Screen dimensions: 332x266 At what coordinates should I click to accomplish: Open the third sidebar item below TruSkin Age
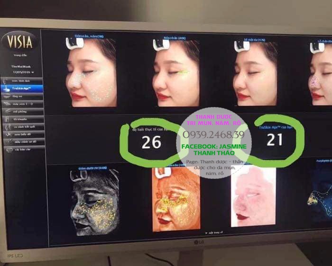tap(24, 111)
